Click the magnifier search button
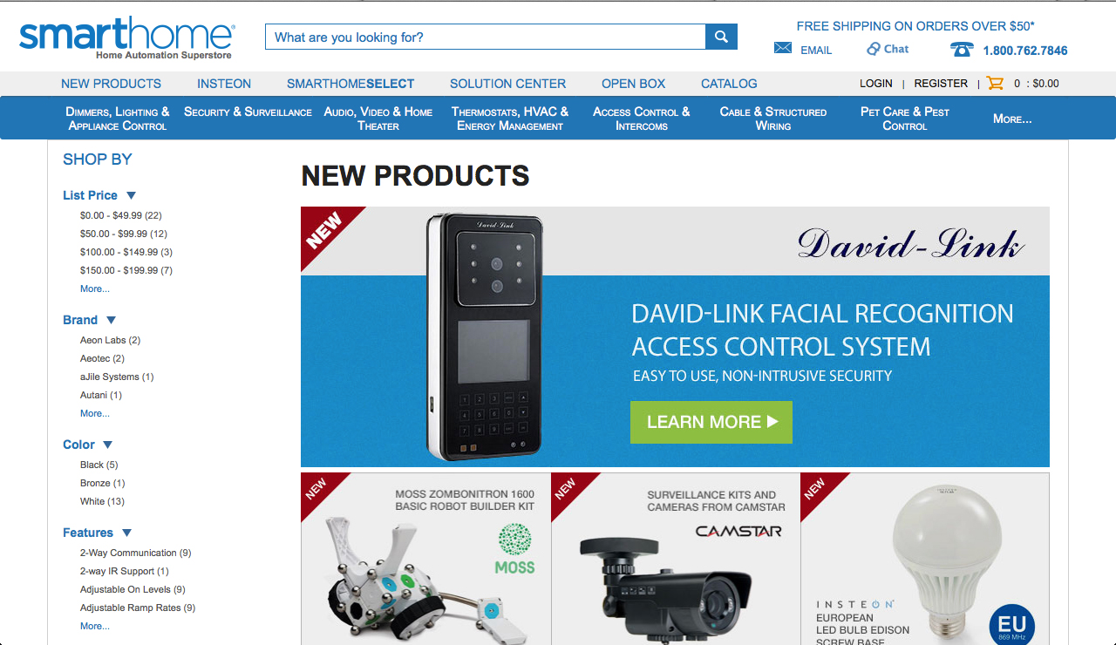This screenshot has width=1116, height=645. [x=721, y=37]
